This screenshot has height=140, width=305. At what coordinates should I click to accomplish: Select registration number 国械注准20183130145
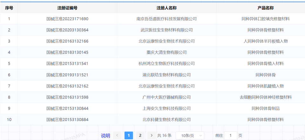[x=67, y=52]
